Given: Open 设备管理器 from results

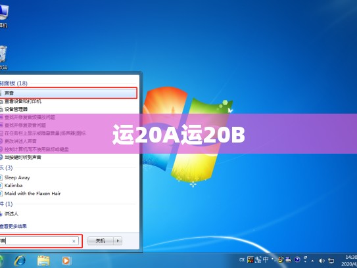Looking at the screenshot, I should (x=16, y=110).
